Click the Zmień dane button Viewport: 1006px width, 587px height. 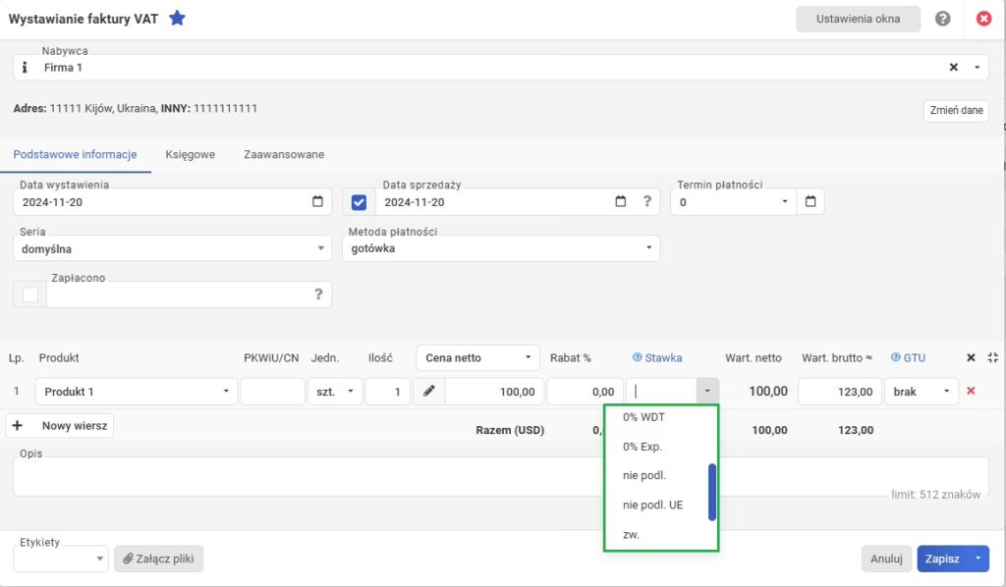[x=956, y=111]
